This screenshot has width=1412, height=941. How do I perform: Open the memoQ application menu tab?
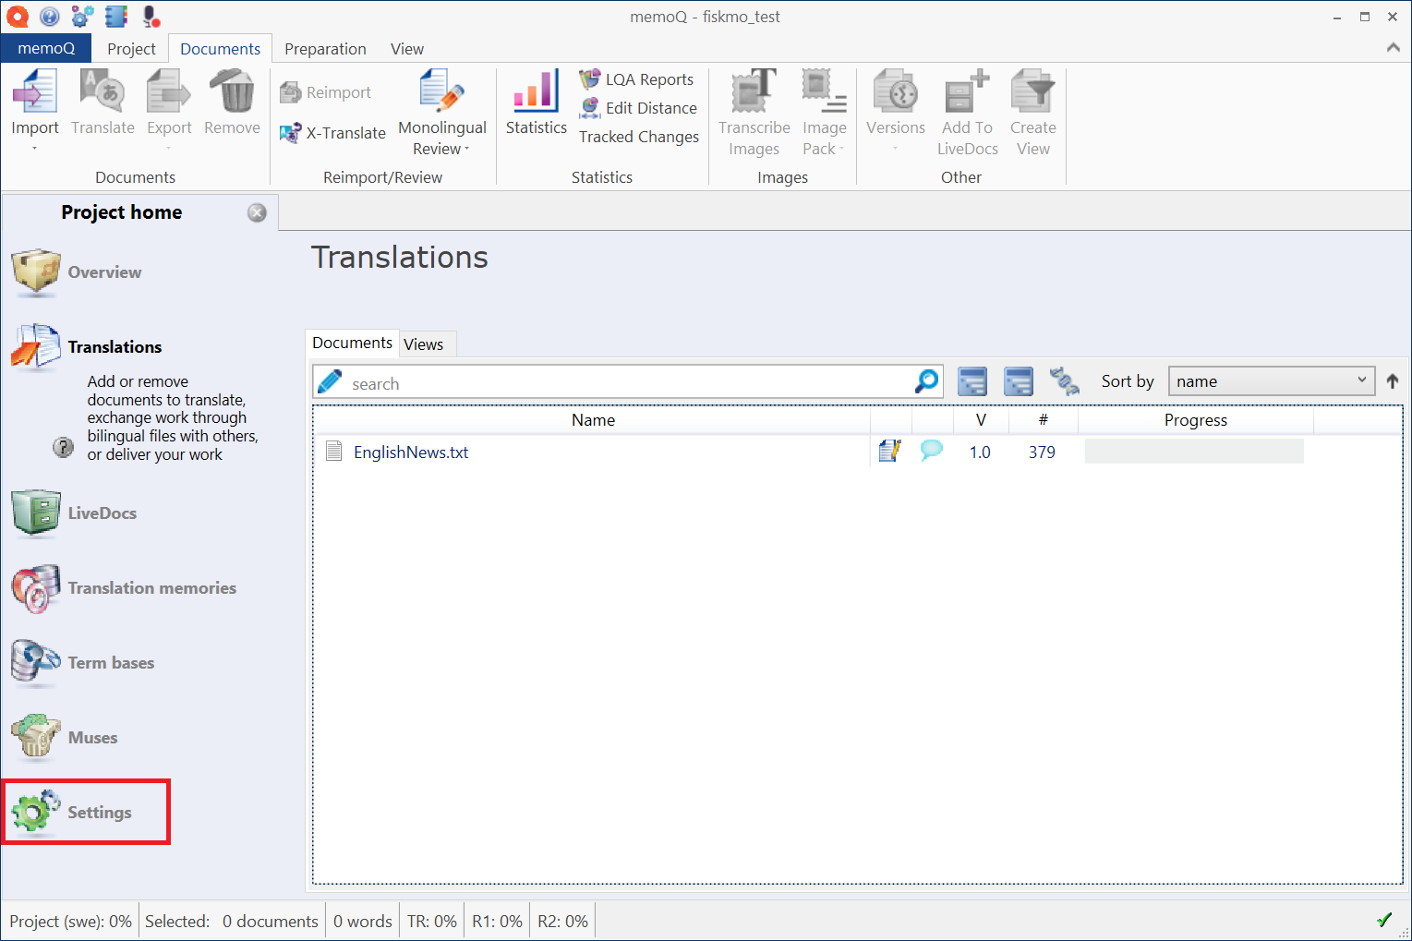pos(46,48)
